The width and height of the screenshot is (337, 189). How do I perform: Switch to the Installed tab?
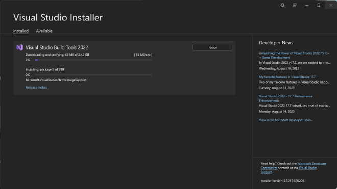[21, 31]
